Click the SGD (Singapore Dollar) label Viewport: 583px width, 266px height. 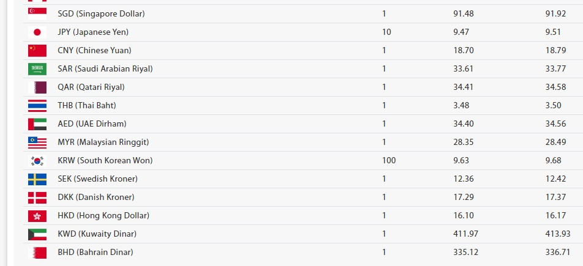tap(101, 13)
